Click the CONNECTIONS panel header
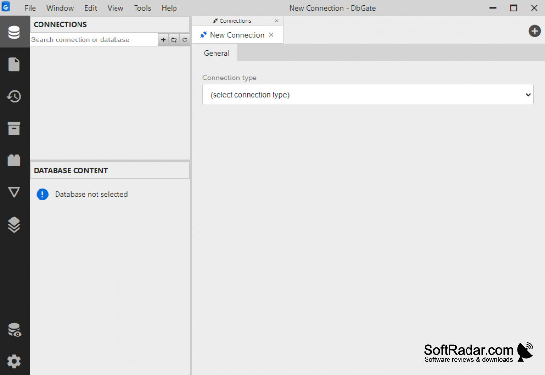Screen dimensions: 545x375 [x=110, y=25]
